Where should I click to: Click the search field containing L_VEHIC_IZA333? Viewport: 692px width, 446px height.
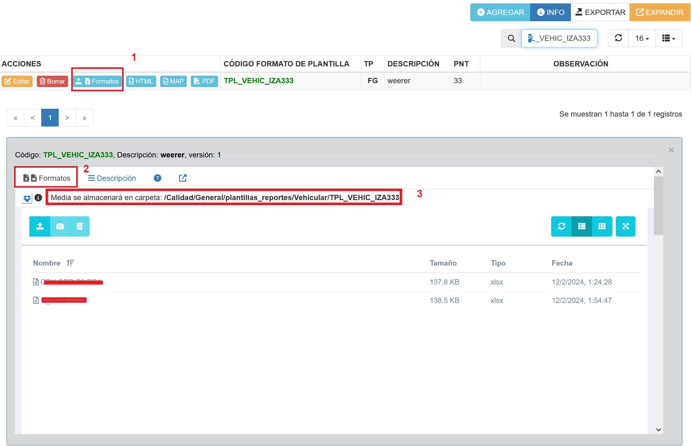(559, 38)
